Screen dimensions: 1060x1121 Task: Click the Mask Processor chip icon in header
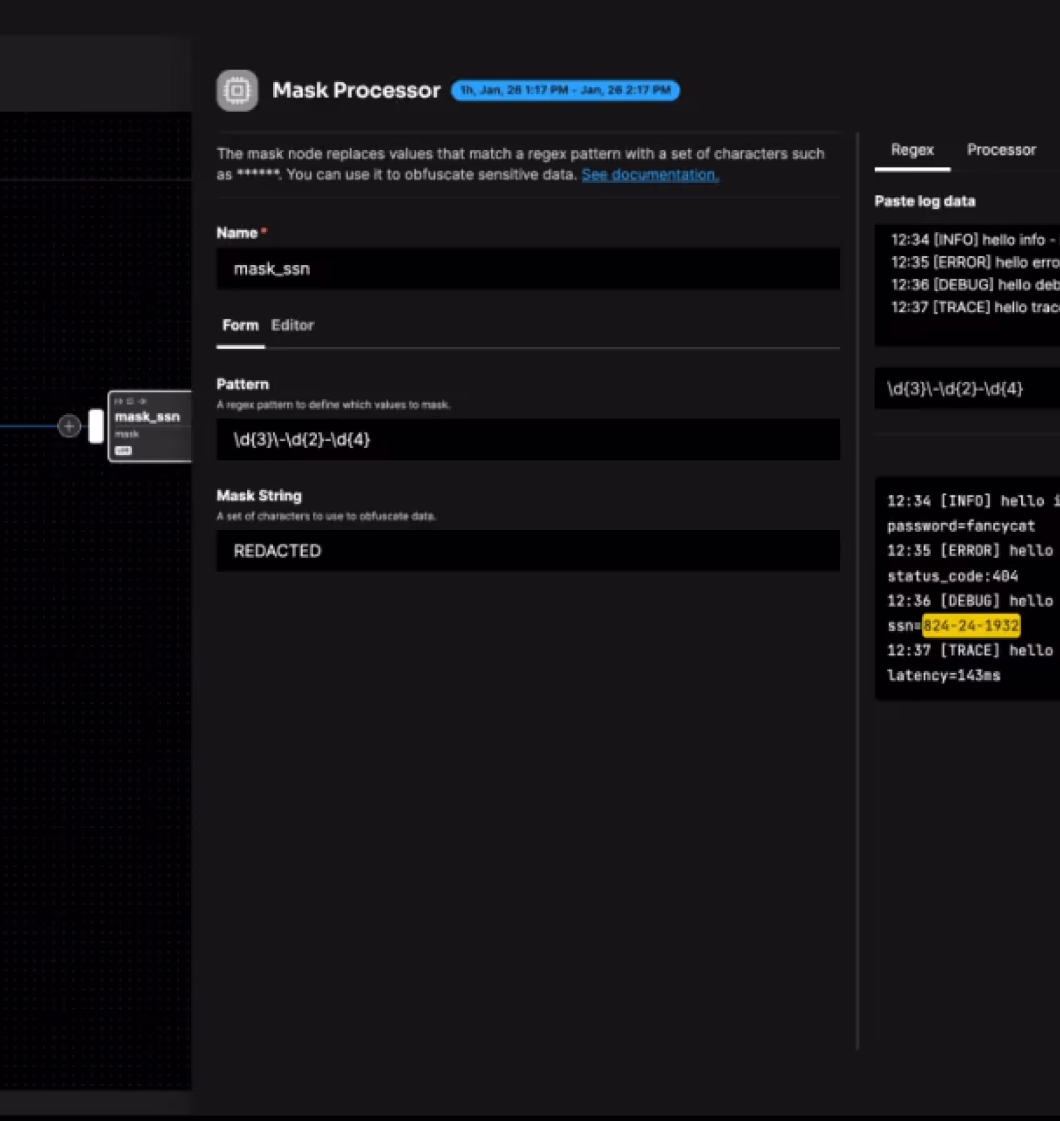(x=236, y=90)
